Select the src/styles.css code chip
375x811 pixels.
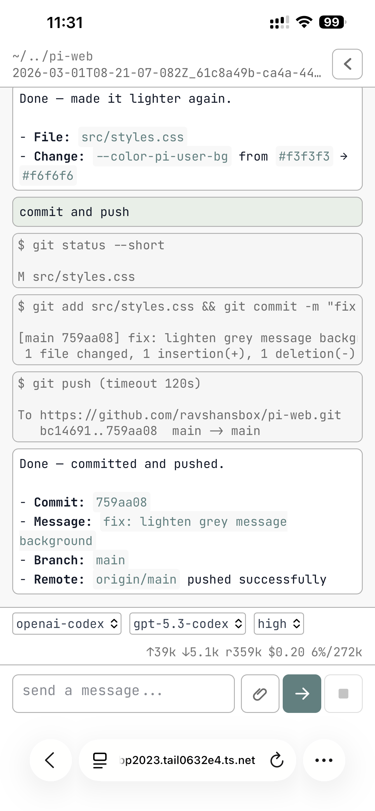133,137
